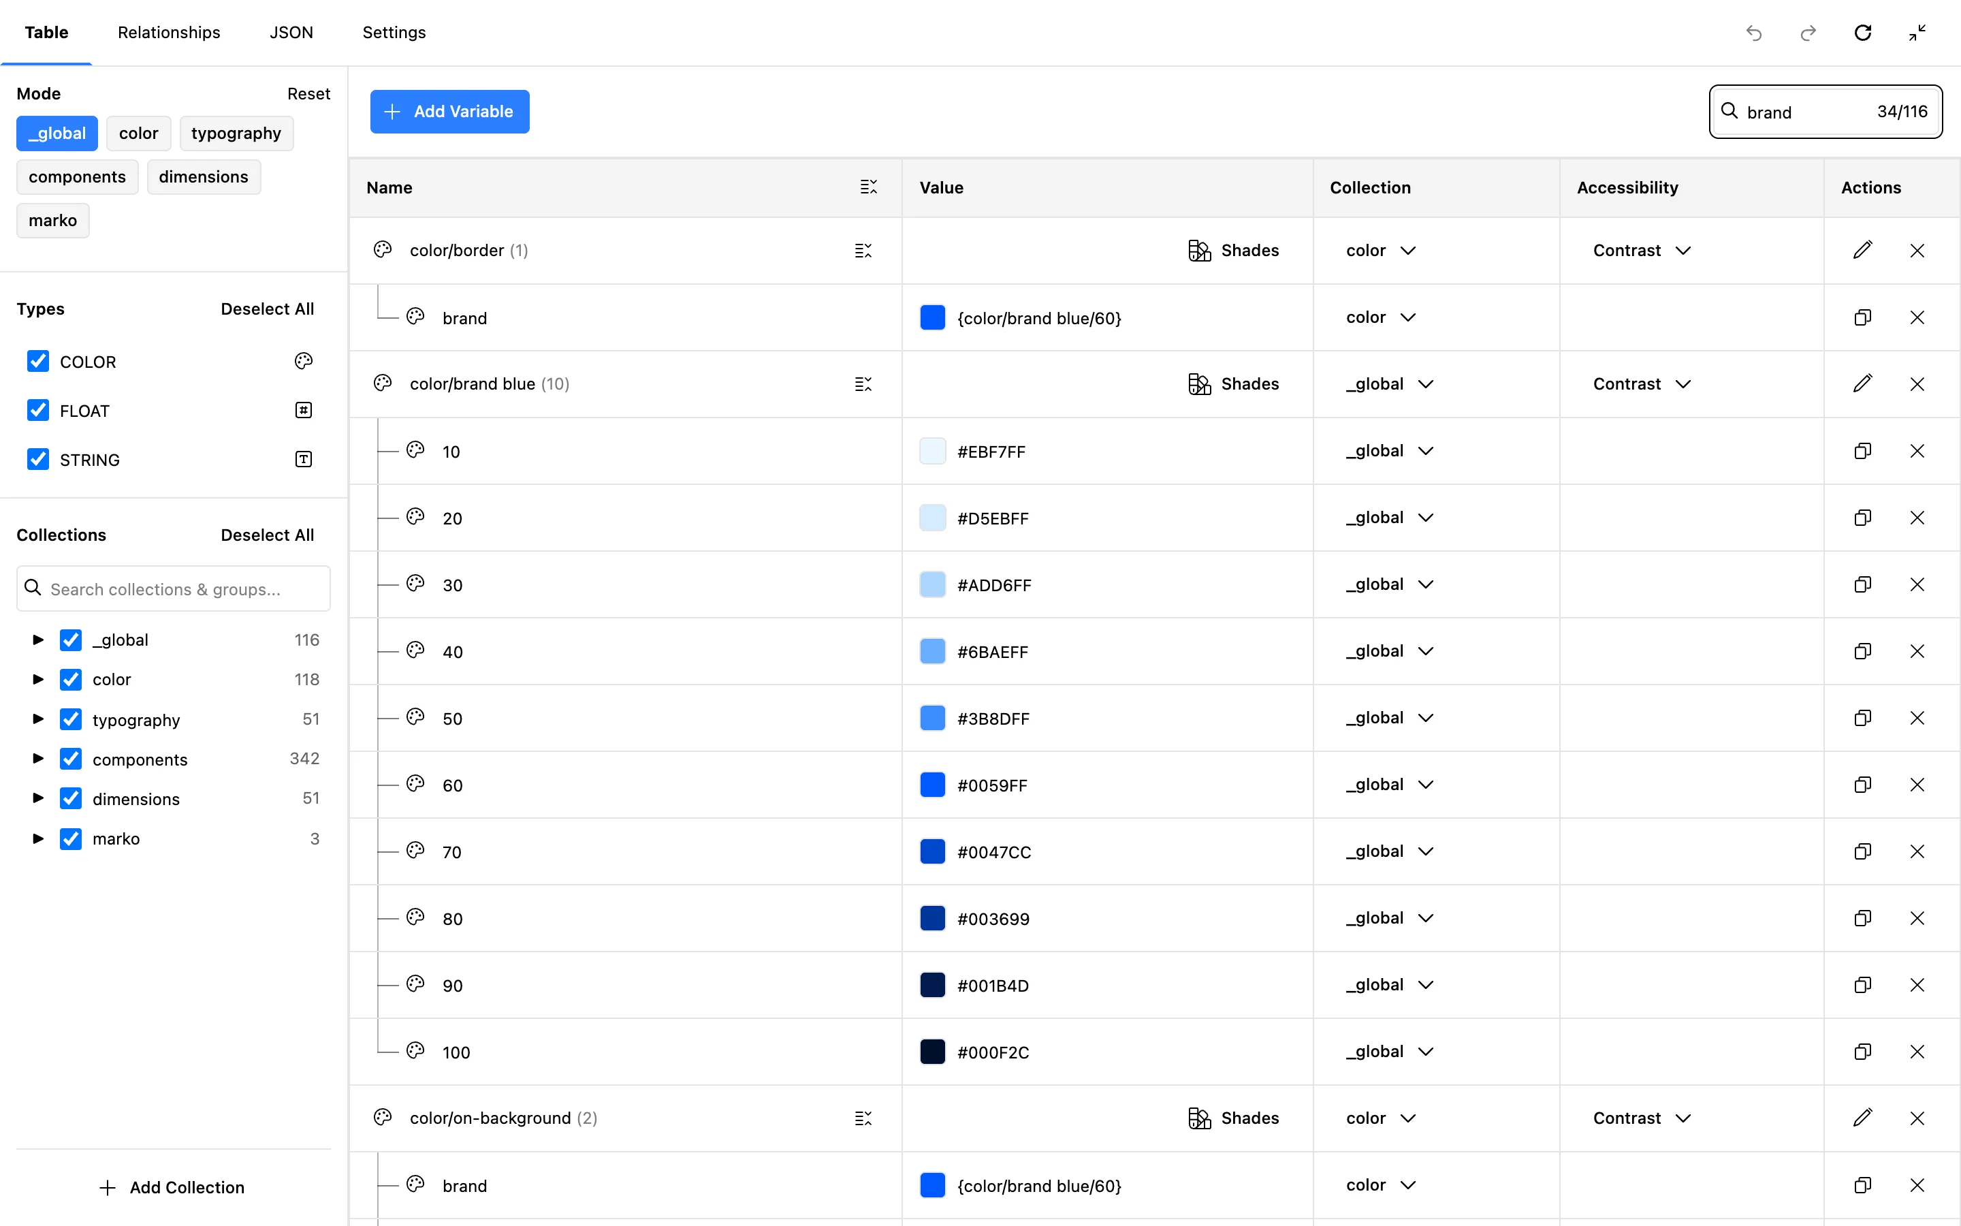Image resolution: width=1961 pixels, height=1226 pixels.
Task: Select the Table tab
Action: (x=46, y=33)
